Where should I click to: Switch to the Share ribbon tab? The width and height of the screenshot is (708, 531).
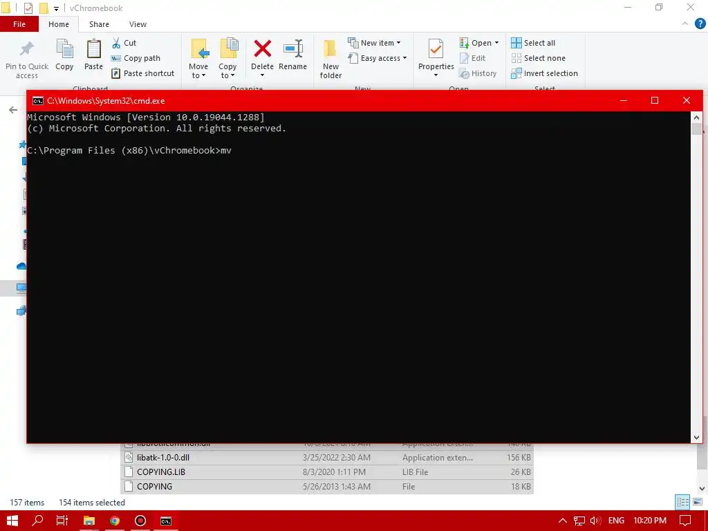point(99,24)
